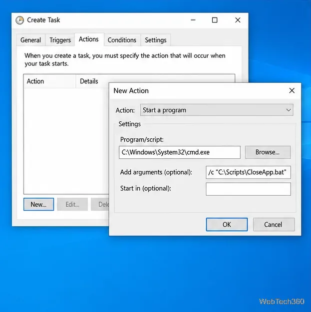Viewport: 311px width, 312px height.
Task: Click the Add arguments input field
Action: (x=248, y=172)
